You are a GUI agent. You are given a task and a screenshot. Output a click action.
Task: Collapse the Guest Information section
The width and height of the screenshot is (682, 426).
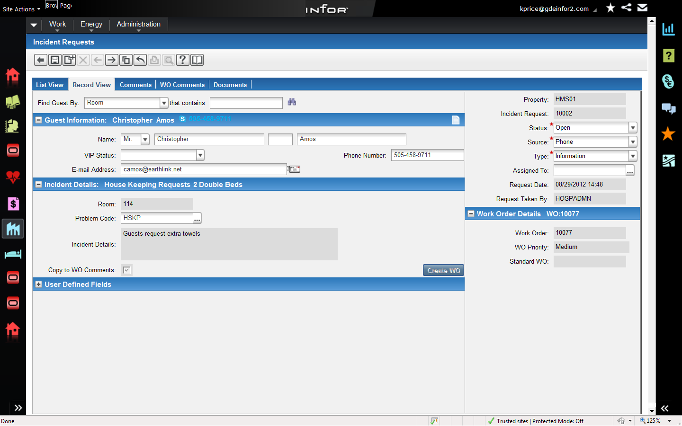pyautogui.click(x=39, y=120)
